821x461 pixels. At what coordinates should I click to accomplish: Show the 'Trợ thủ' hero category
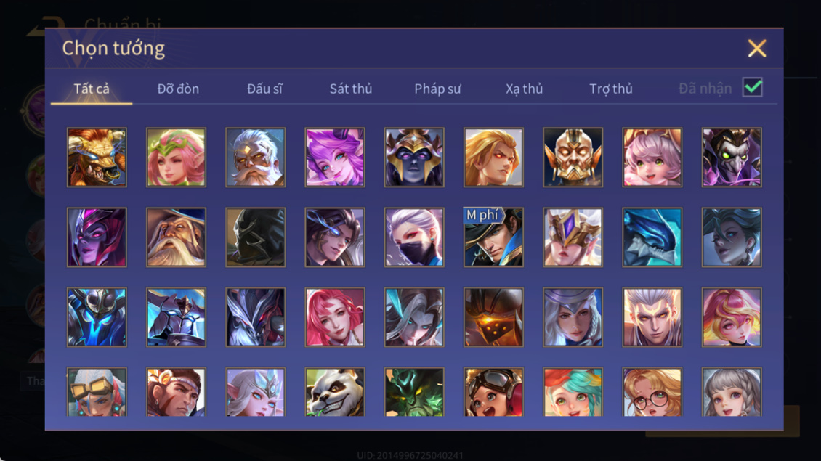pyautogui.click(x=611, y=89)
